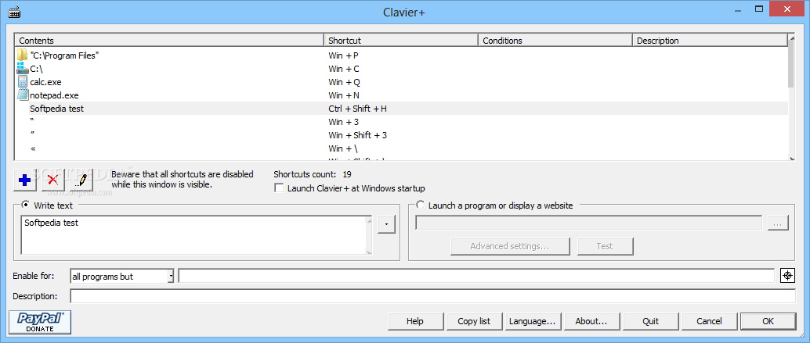Select the "calc.exe" list row

[401, 82]
